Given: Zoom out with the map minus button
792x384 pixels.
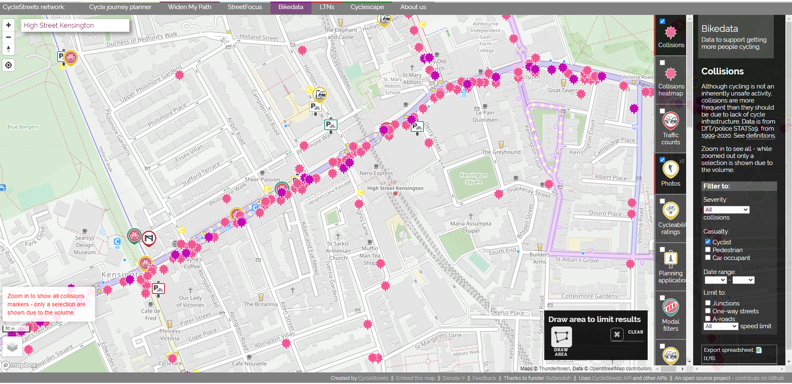Looking at the screenshot, I should [x=8, y=37].
